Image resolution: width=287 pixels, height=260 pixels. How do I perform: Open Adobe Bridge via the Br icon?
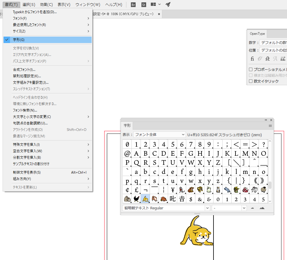133,5
